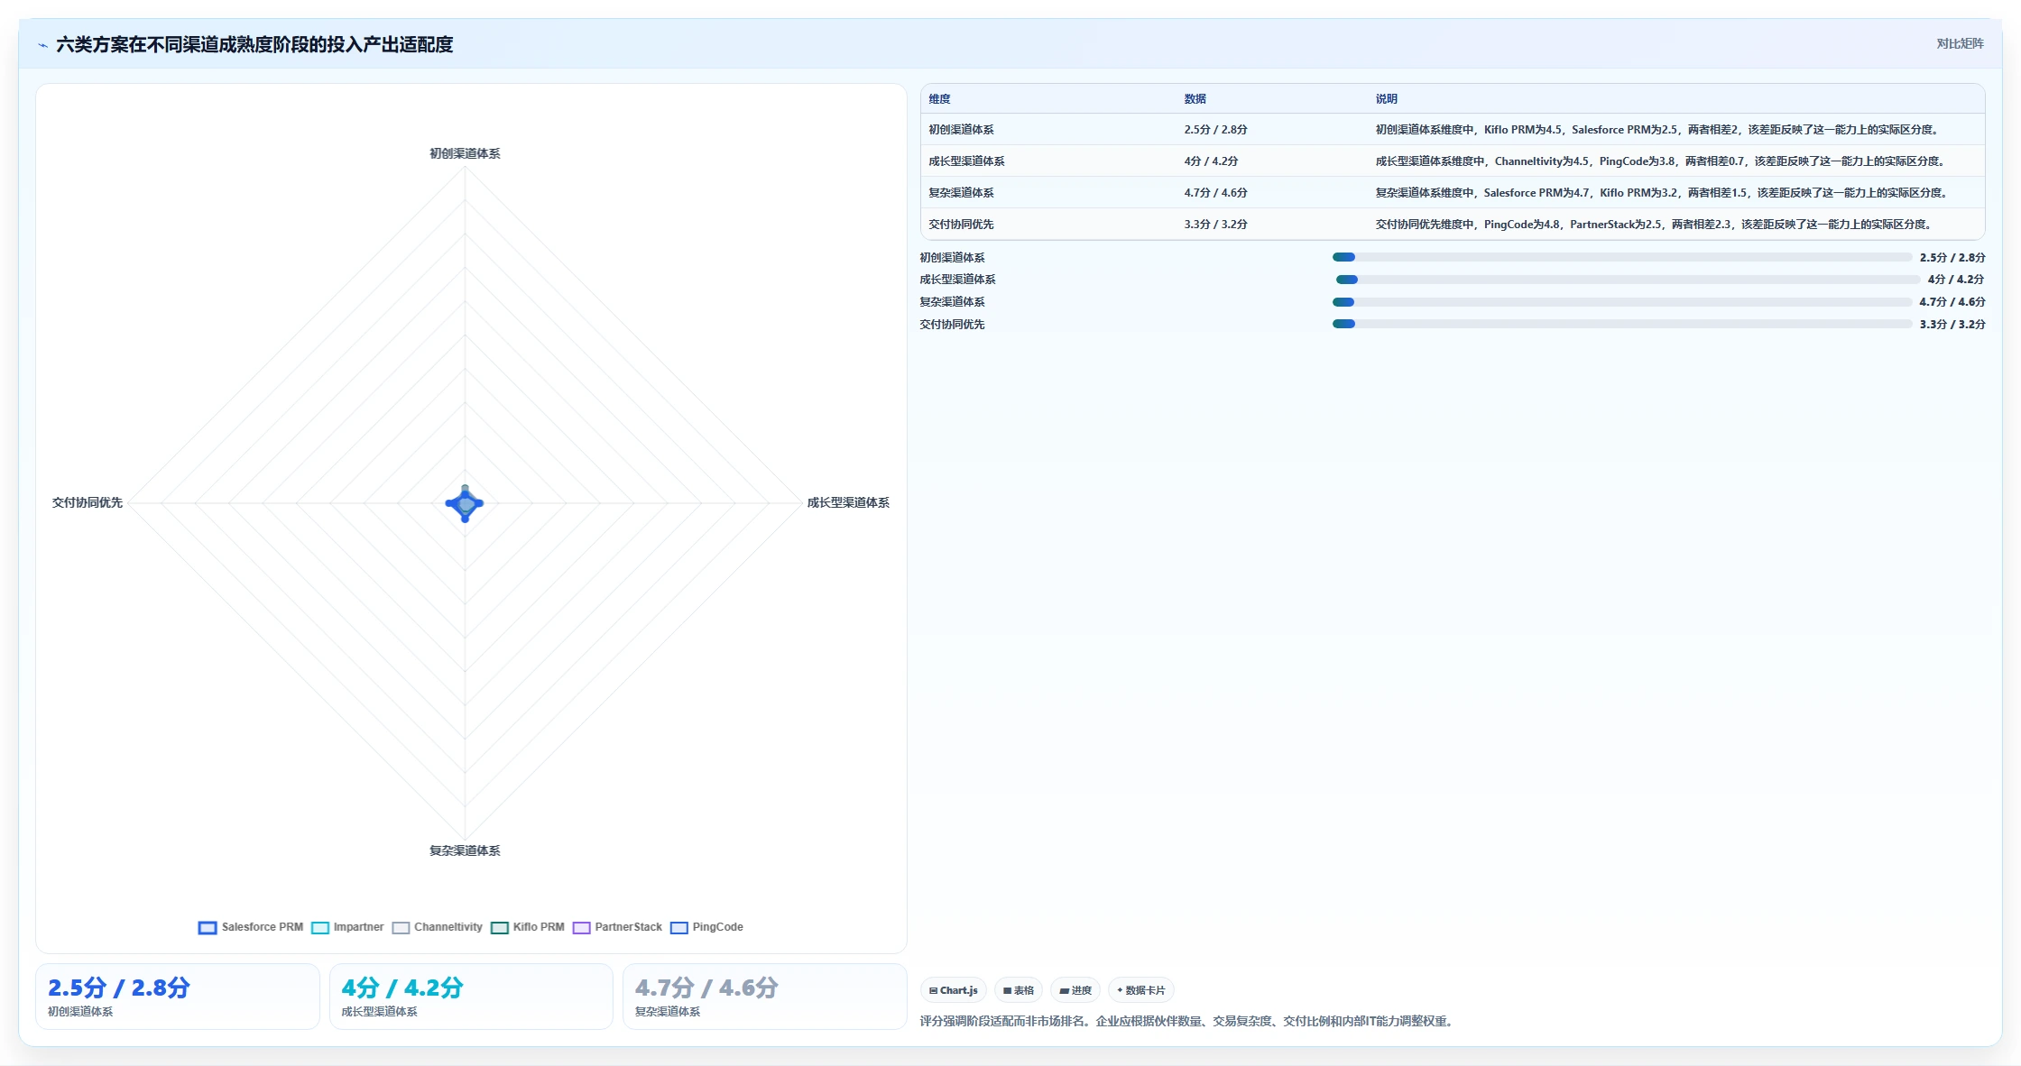Image resolution: width=2021 pixels, height=1066 pixels.
Task: Click radar axis label 初创渠道体系
Action: click(x=465, y=154)
